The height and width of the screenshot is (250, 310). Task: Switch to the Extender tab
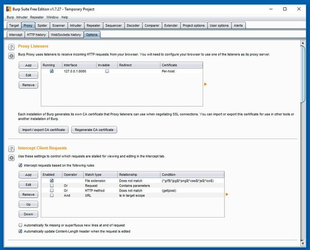[171, 25]
